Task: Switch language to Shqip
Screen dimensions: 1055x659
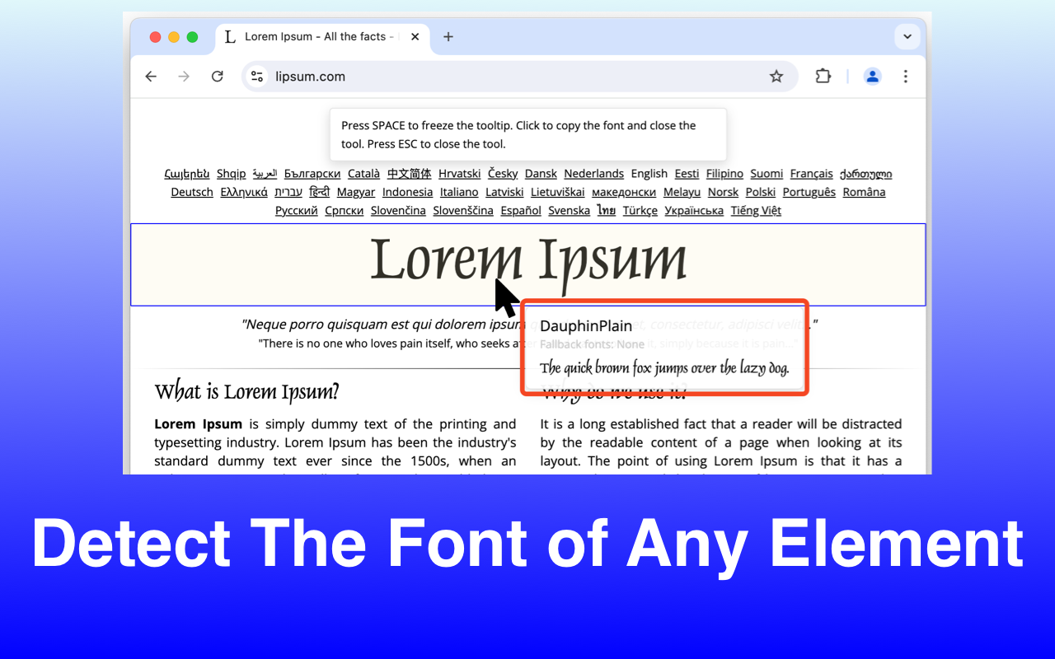Action: pyautogui.click(x=231, y=174)
